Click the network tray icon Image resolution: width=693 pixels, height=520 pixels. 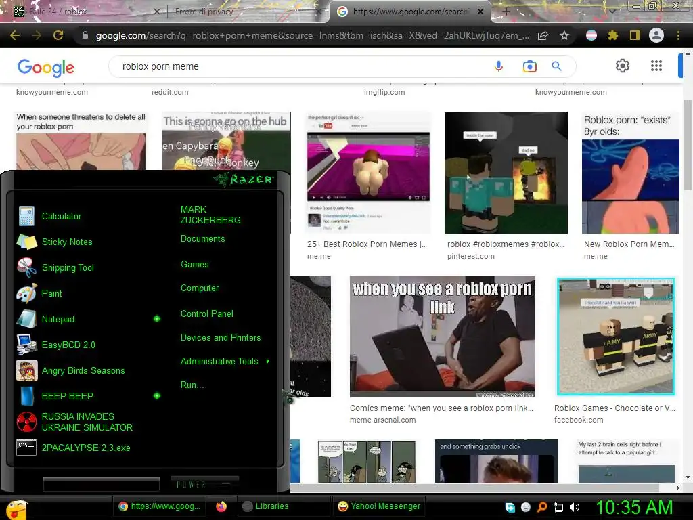(558, 507)
